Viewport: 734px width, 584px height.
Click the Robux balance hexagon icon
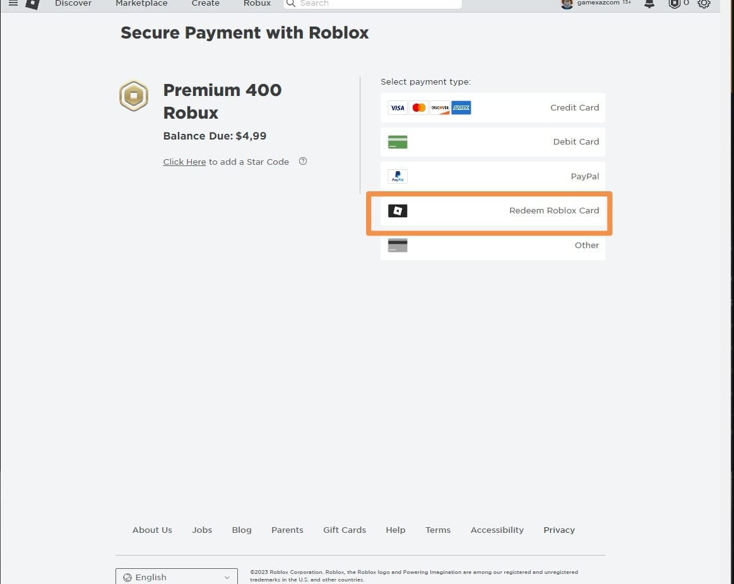[674, 3]
